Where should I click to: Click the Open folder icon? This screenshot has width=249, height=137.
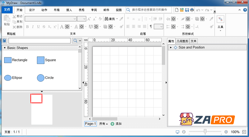click(x=182, y=10)
